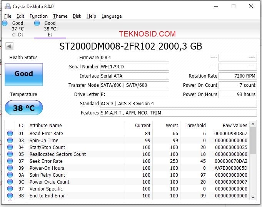Image resolution: width=262 pixels, height=207 pixels.
Task: Click the scroll up arrow of attribute list
Action: [x=253, y=124]
